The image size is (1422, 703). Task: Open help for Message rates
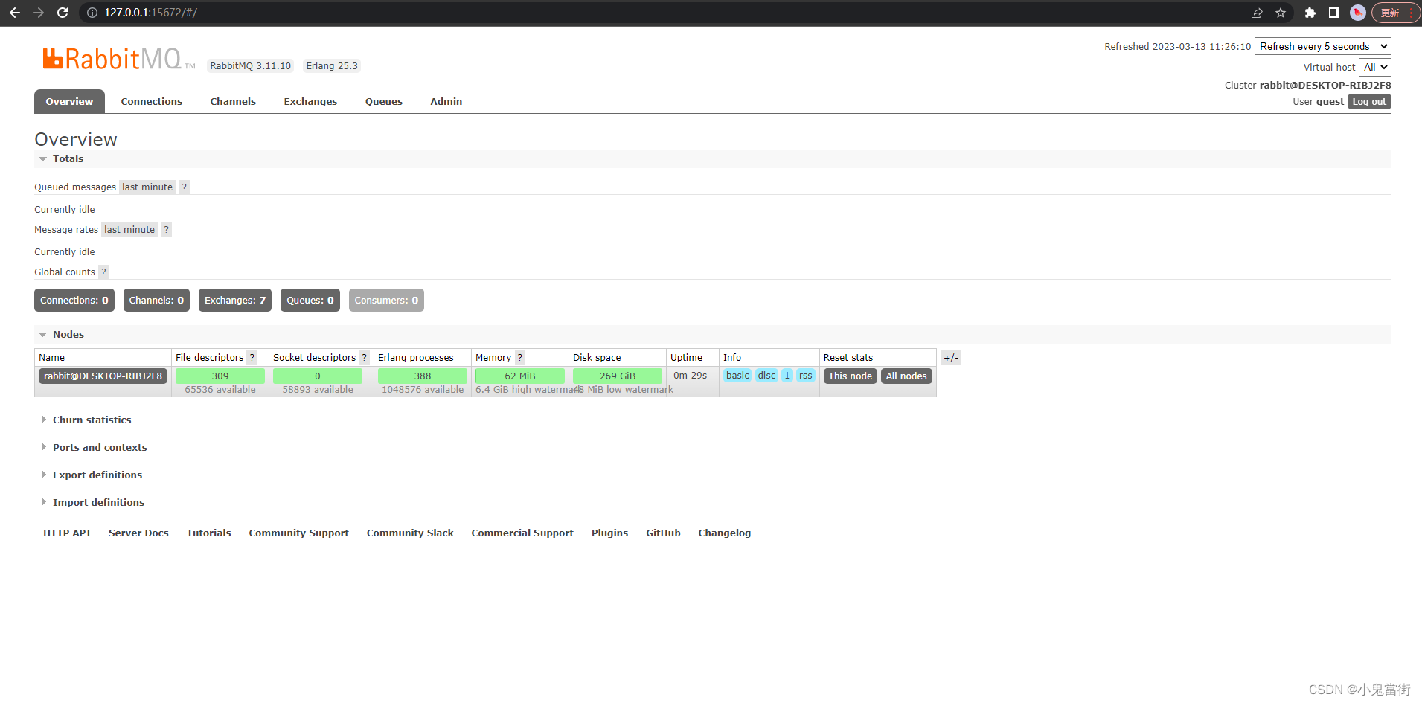pos(166,230)
